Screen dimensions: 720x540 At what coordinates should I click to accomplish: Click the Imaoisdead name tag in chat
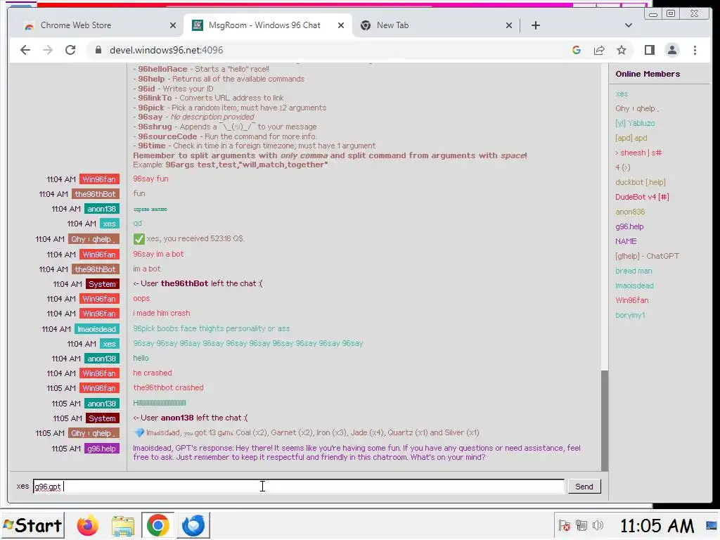[x=97, y=329]
